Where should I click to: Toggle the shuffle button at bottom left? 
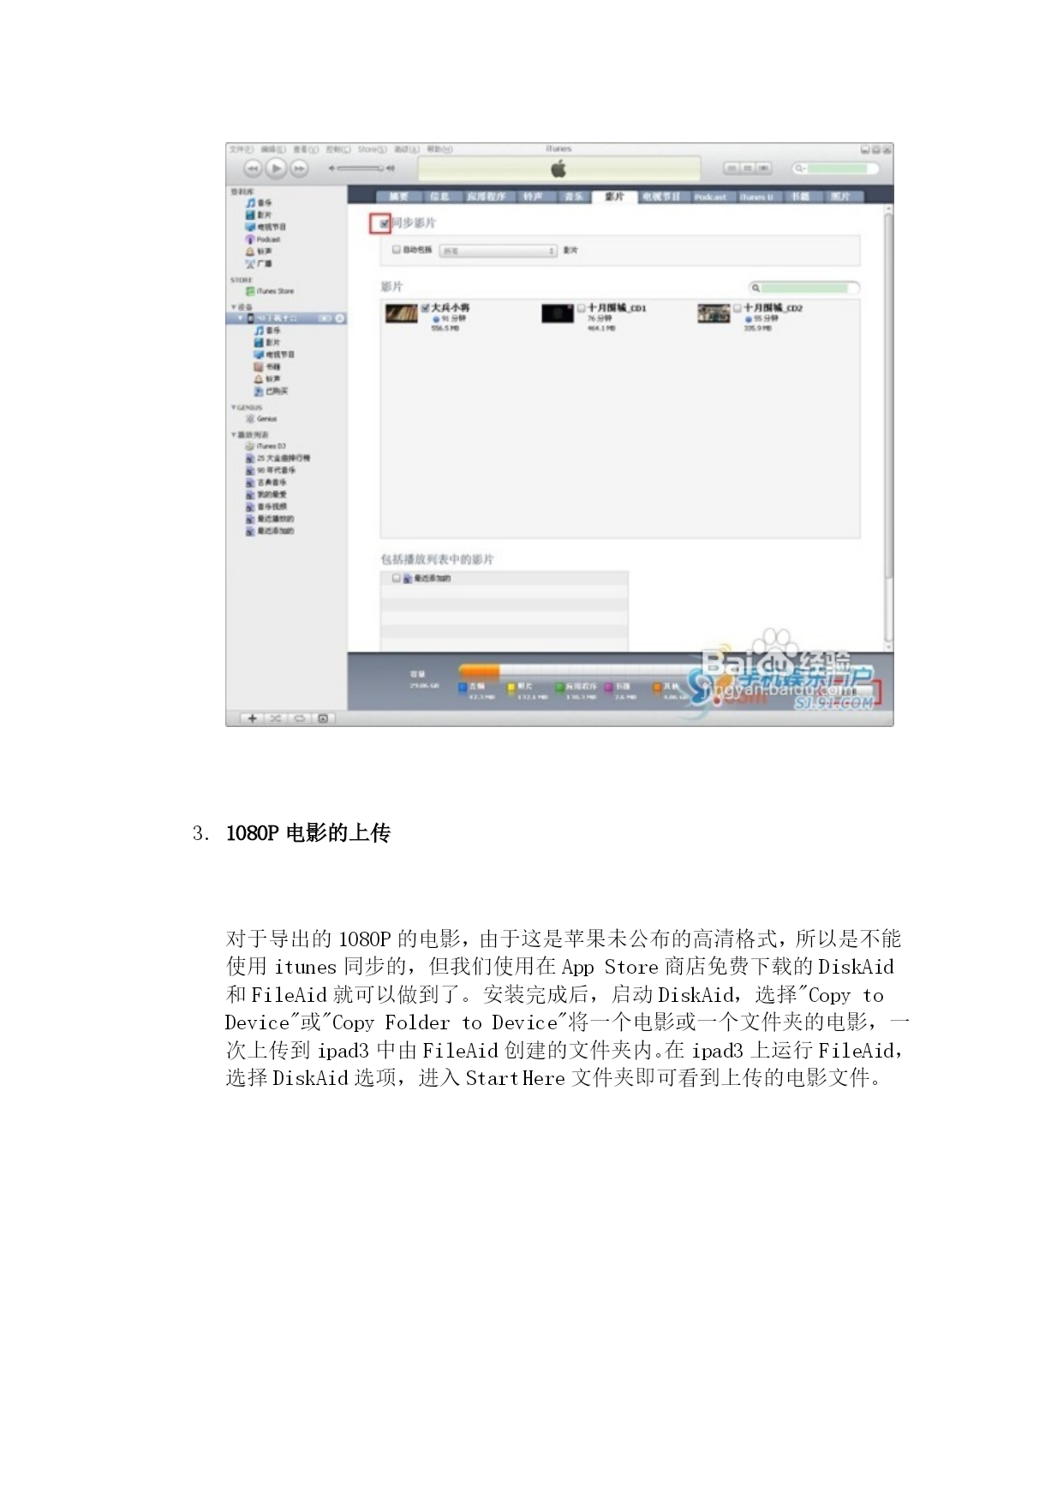pyautogui.click(x=276, y=718)
